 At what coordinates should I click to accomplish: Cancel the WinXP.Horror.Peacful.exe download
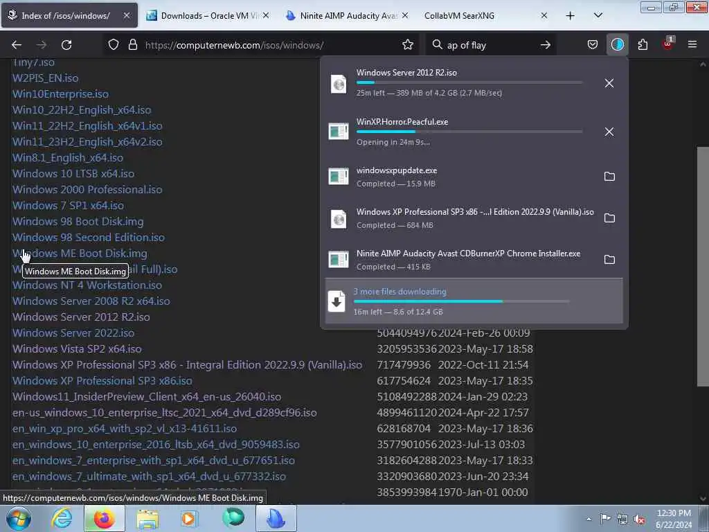pyautogui.click(x=609, y=132)
